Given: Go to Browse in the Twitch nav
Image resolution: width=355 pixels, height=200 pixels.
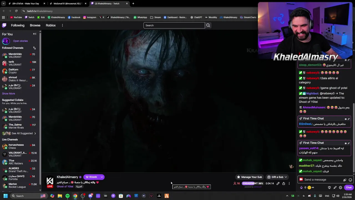Looking at the screenshot, I should click(35, 25).
